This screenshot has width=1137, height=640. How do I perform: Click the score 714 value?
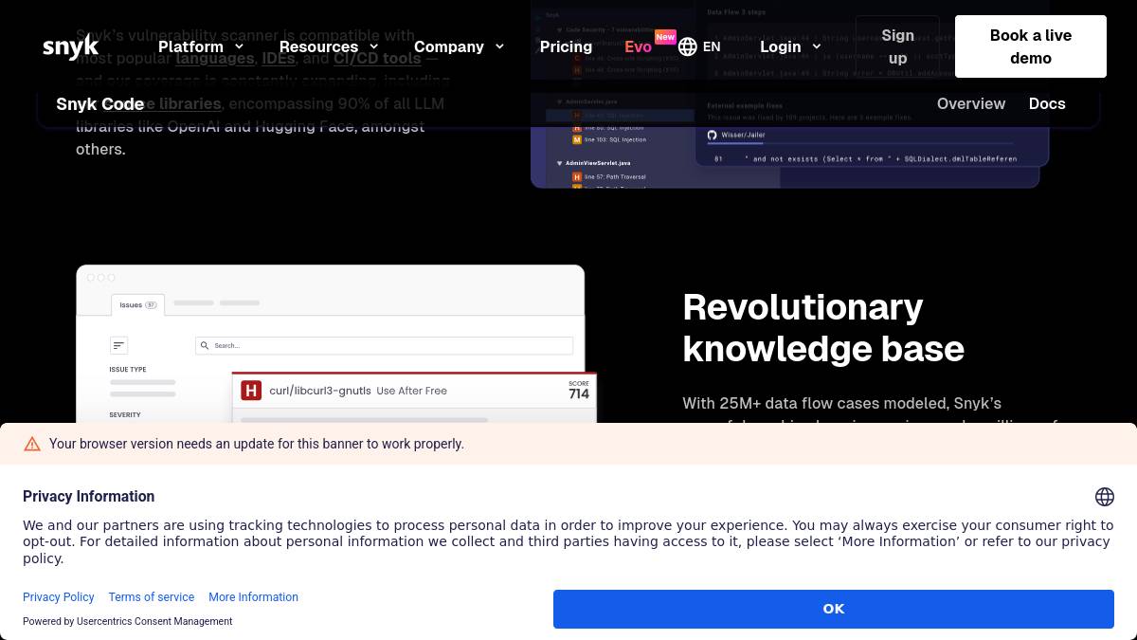pyautogui.click(x=579, y=393)
